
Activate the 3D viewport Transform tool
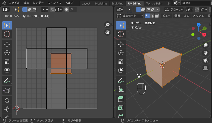coord(121,70)
